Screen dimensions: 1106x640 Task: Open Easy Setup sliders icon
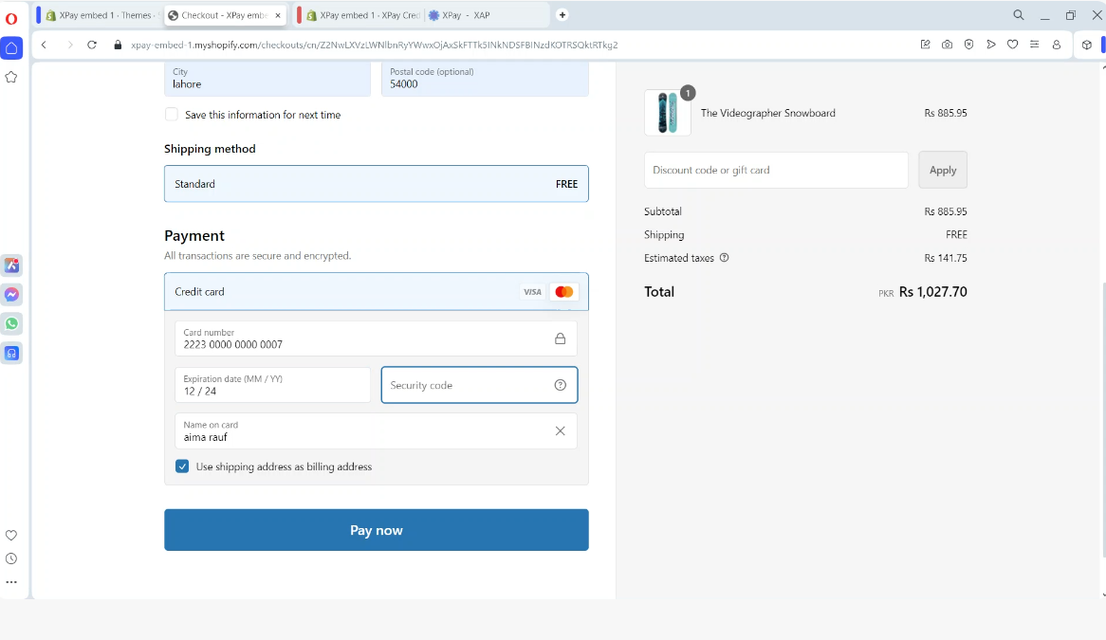[x=1034, y=45]
